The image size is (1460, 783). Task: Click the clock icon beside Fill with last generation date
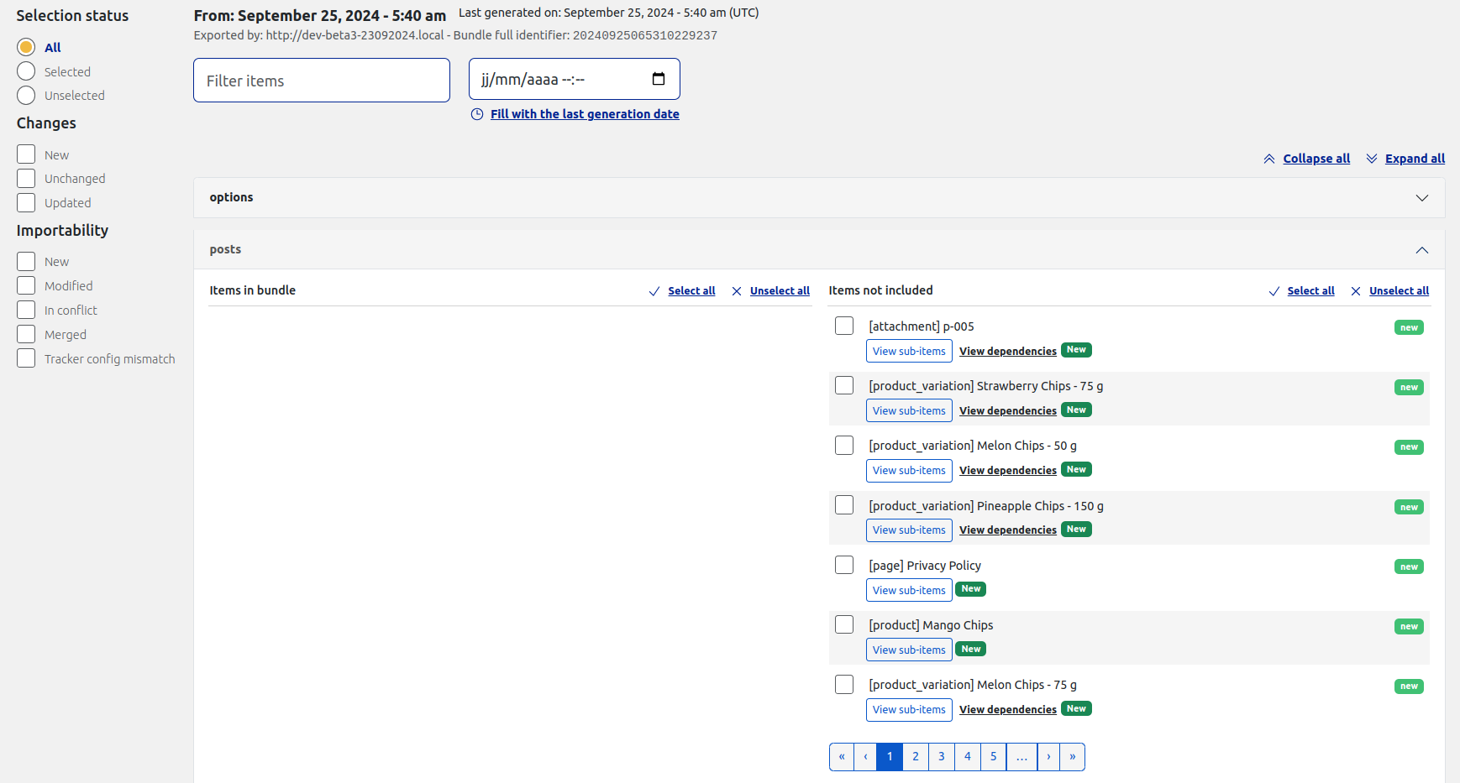(x=477, y=114)
